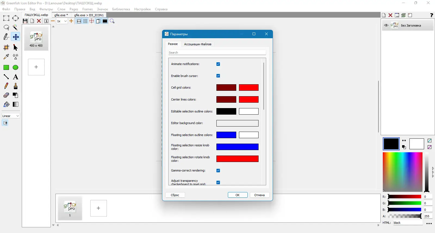Click the alpha channel slider
The width and height of the screenshot is (435, 233).
(405, 216)
